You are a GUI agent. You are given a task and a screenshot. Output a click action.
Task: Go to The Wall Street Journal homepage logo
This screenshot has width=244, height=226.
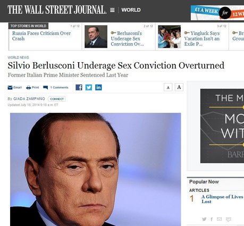click(57, 10)
